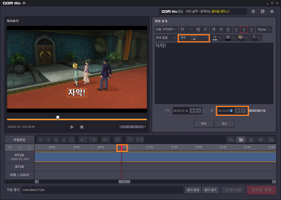
Task: Open the background highlight color dropdown
Action: tap(242, 37)
